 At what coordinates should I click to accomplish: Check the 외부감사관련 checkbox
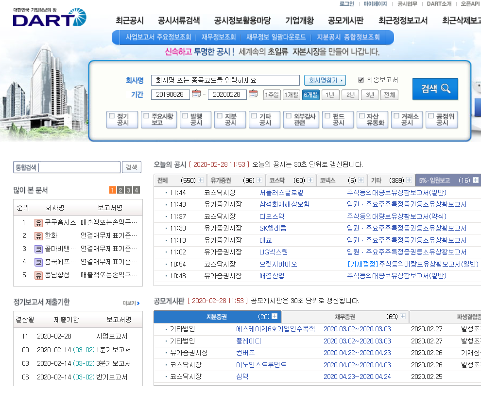click(289, 116)
